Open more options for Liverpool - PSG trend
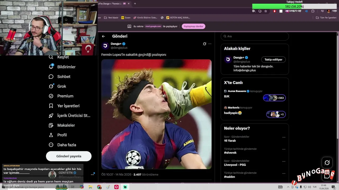 coord(284,161)
